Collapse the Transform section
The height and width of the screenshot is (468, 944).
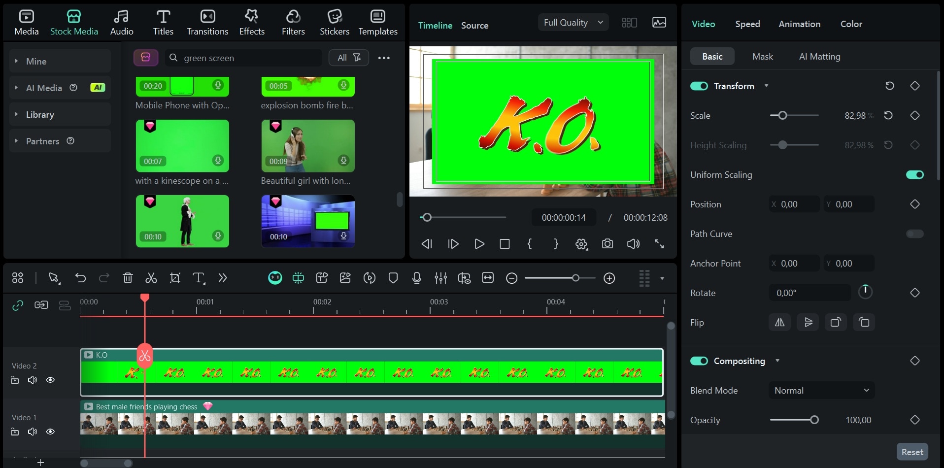coord(767,86)
